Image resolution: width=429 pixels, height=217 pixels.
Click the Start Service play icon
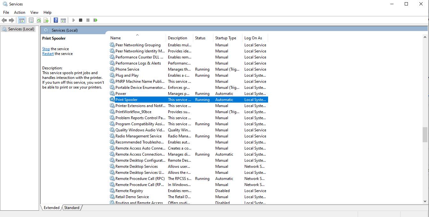pos(73,20)
